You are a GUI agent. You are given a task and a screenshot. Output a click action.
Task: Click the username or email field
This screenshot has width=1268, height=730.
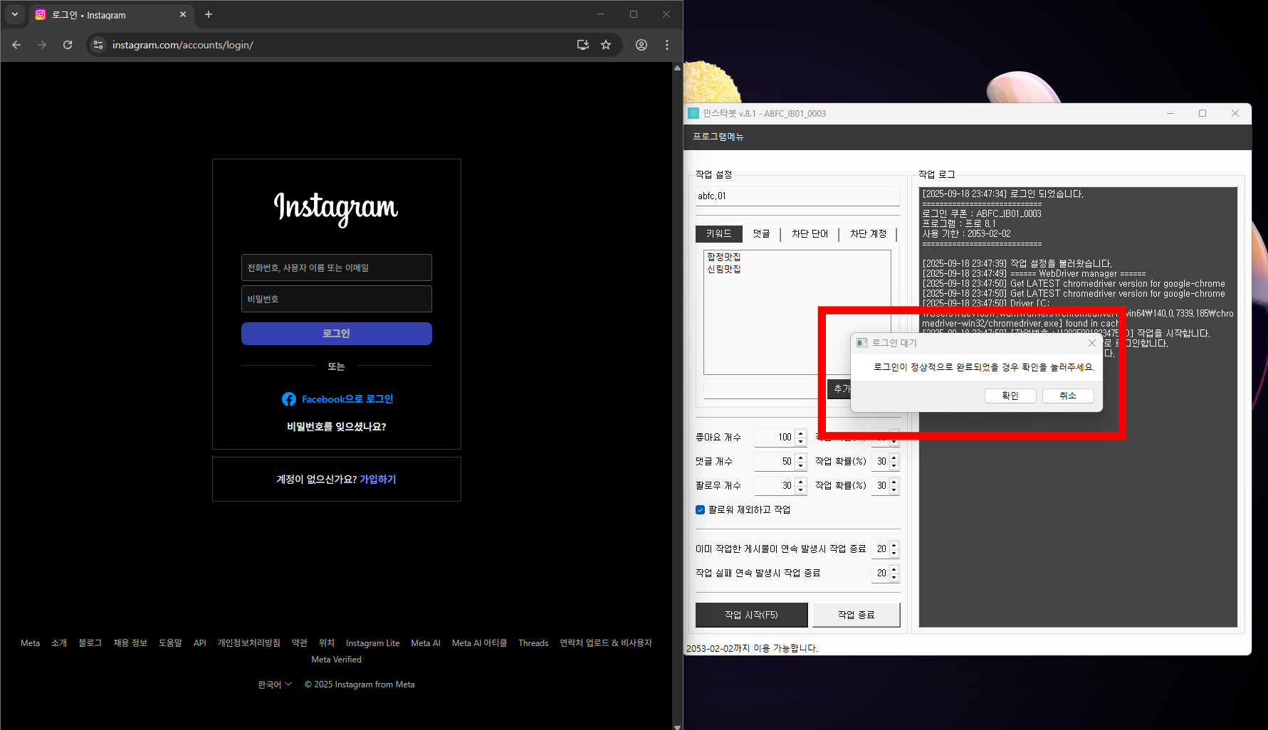click(x=337, y=268)
